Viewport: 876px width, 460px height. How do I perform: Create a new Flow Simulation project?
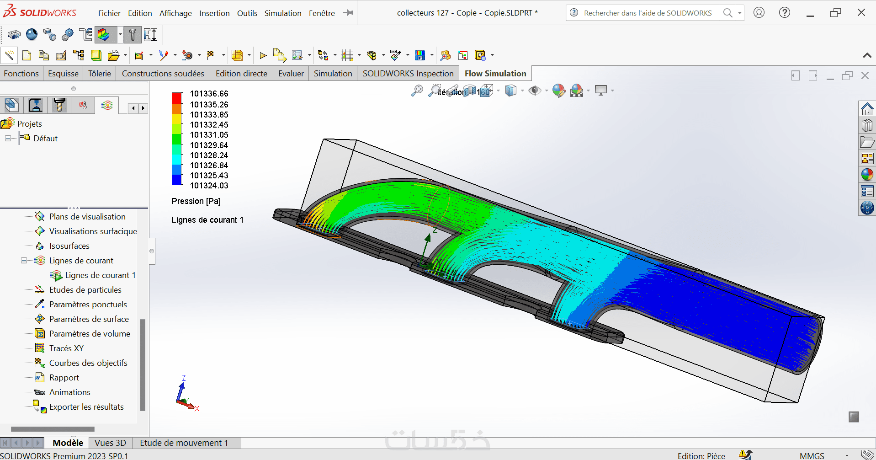(27, 55)
